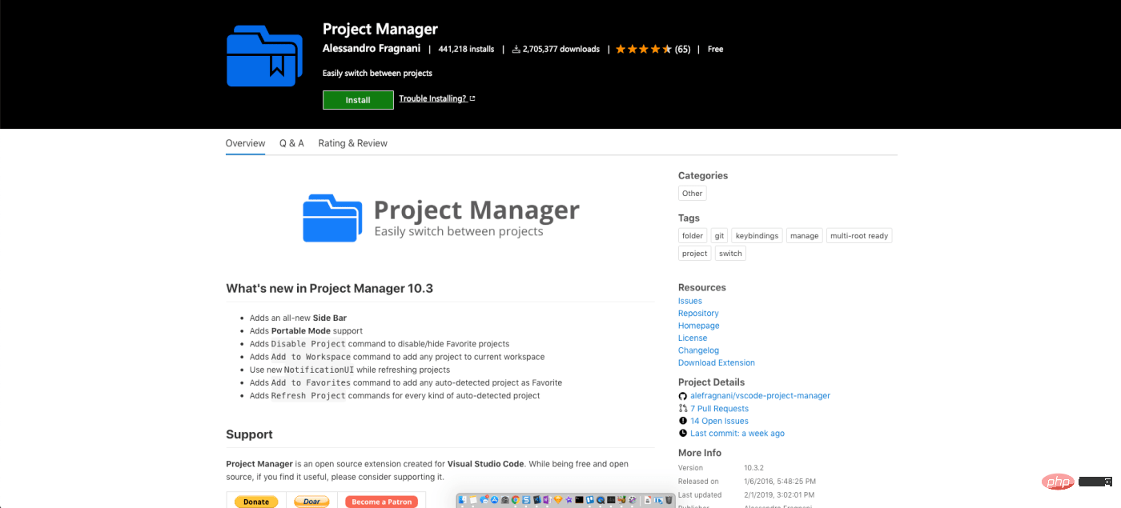This screenshot has width=1121, height=508.
Task: Open the Issues resource link
Action: [x=690, y=301]
